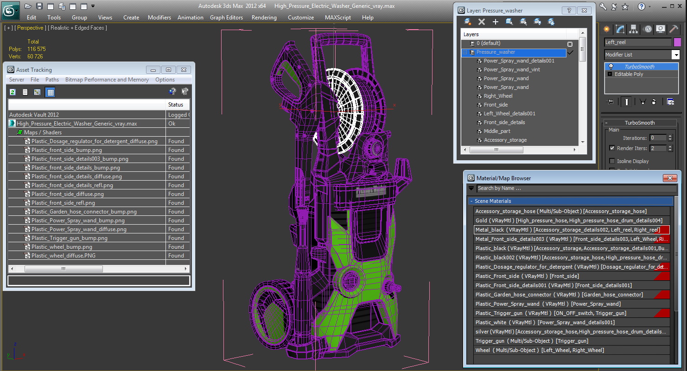Click the Layers column header
The height and width of the screenshot is (371, 687).
point(514,34)
